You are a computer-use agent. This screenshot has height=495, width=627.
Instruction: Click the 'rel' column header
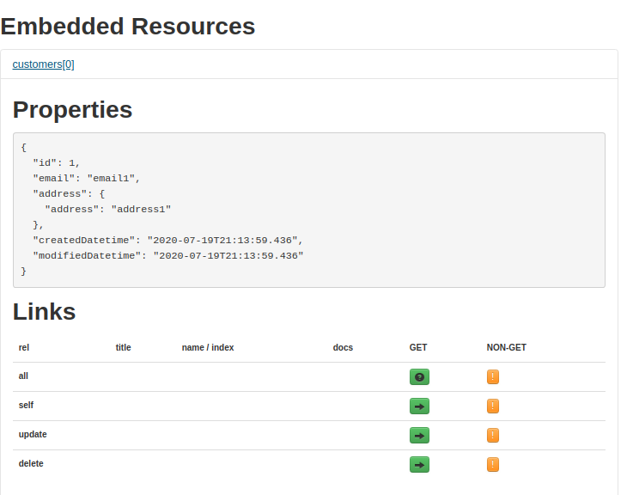pos(24,348)
